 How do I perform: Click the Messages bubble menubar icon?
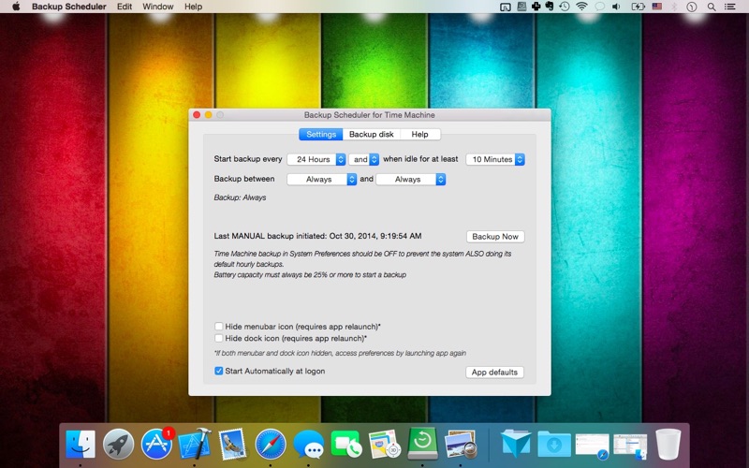click(x=599, y=7)
